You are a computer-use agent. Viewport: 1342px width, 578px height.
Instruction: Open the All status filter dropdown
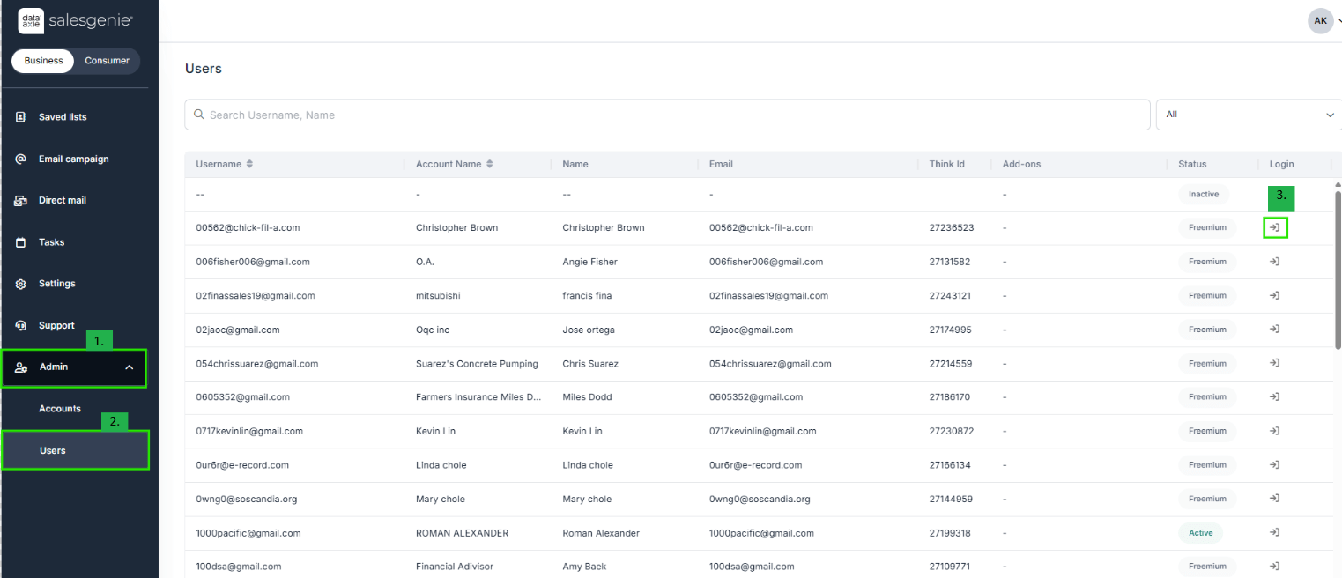point(1248,115)
